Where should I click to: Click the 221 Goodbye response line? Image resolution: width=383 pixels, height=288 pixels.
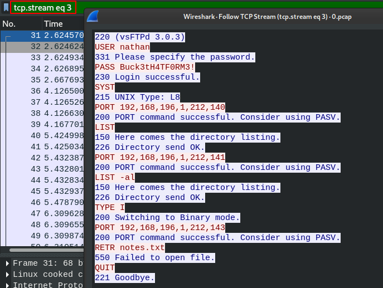[x=125, y=277]
